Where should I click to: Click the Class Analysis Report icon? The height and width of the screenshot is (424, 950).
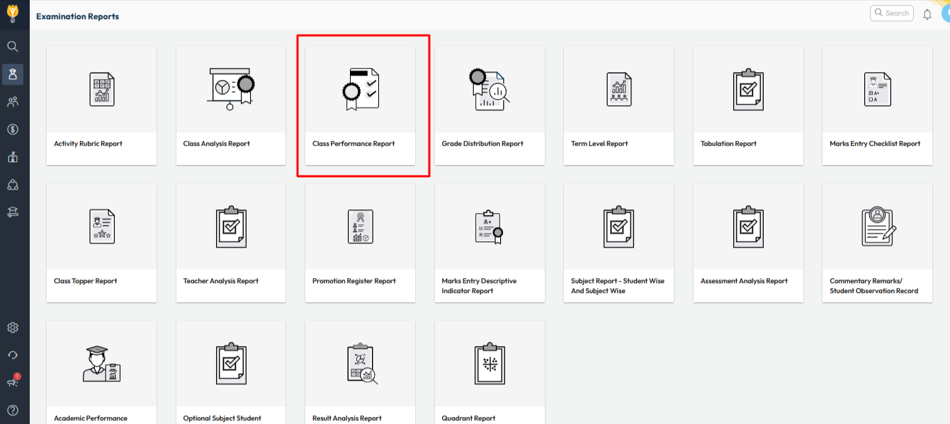231,89
